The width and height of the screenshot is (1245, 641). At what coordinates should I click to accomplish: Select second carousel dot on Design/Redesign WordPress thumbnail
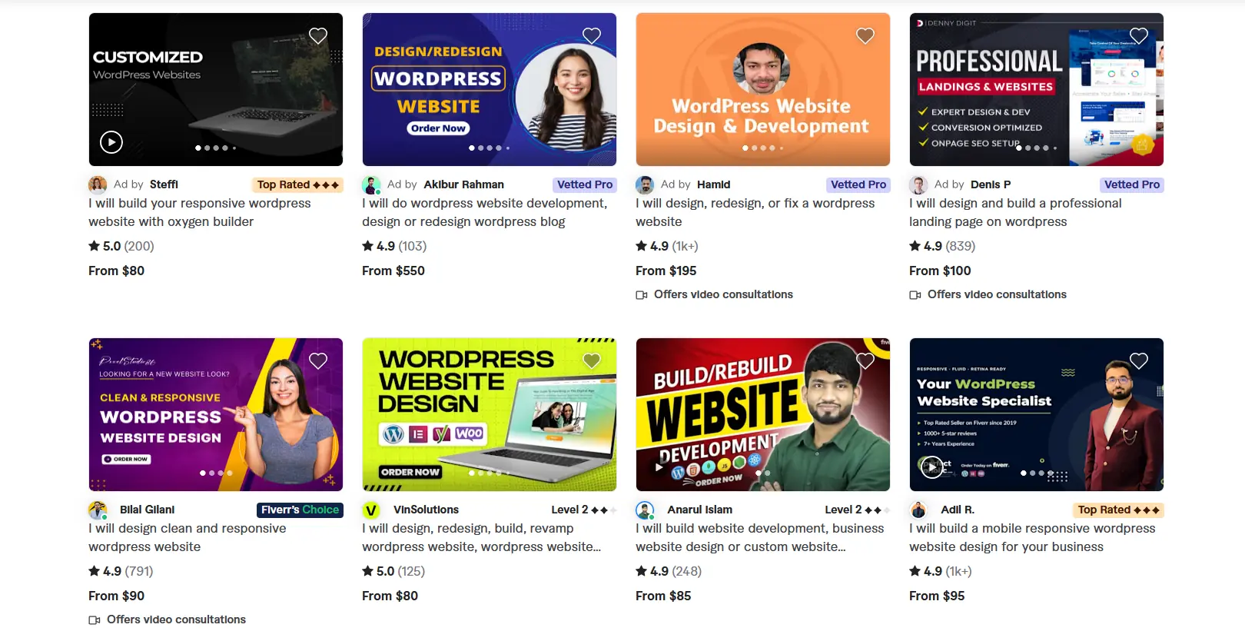pos(481,148)
